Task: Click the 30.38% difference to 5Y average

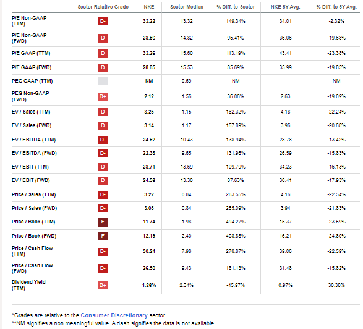Action: [x=336, y=285]
